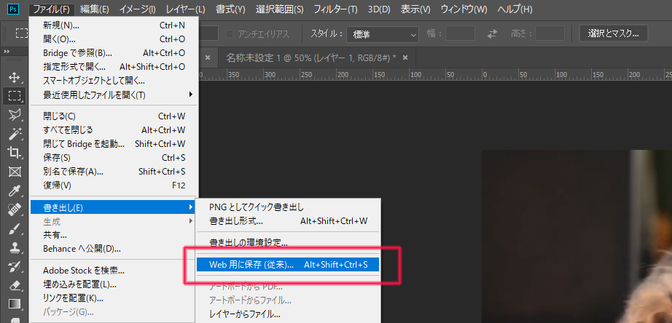Image resolution: width=672 pixels, height=323 pixels.
Task: Select the Crop tool
Action: click(x=15, y=152)
